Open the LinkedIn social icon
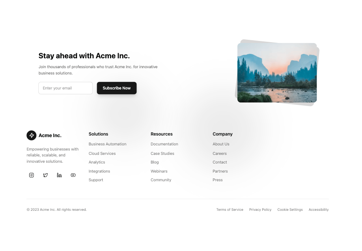 coord(59,175)
